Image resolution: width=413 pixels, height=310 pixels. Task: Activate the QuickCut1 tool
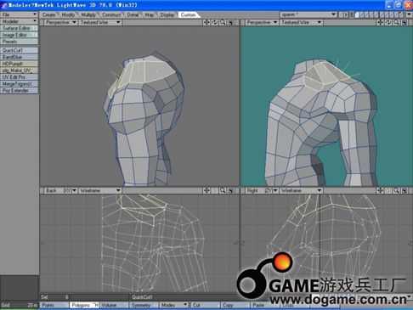(19, 50)
